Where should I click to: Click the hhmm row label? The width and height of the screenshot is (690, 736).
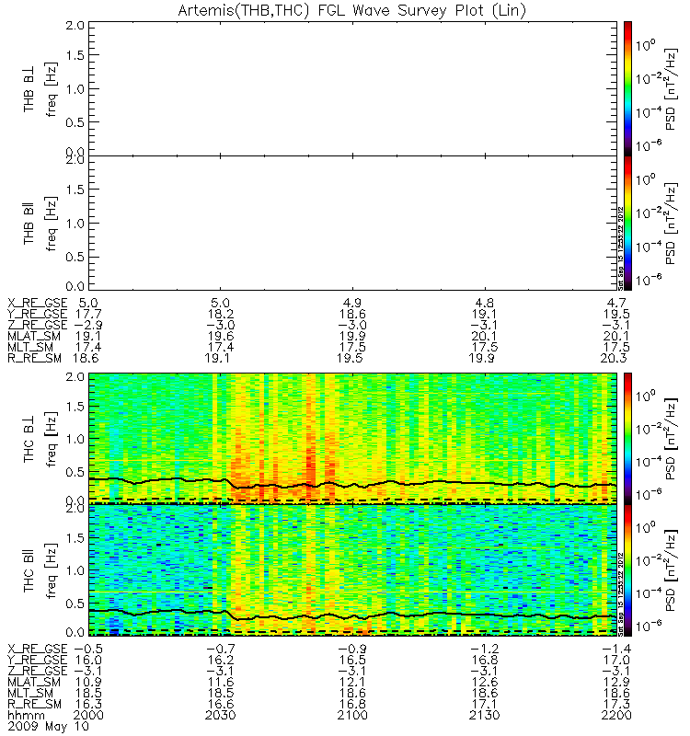26,716
